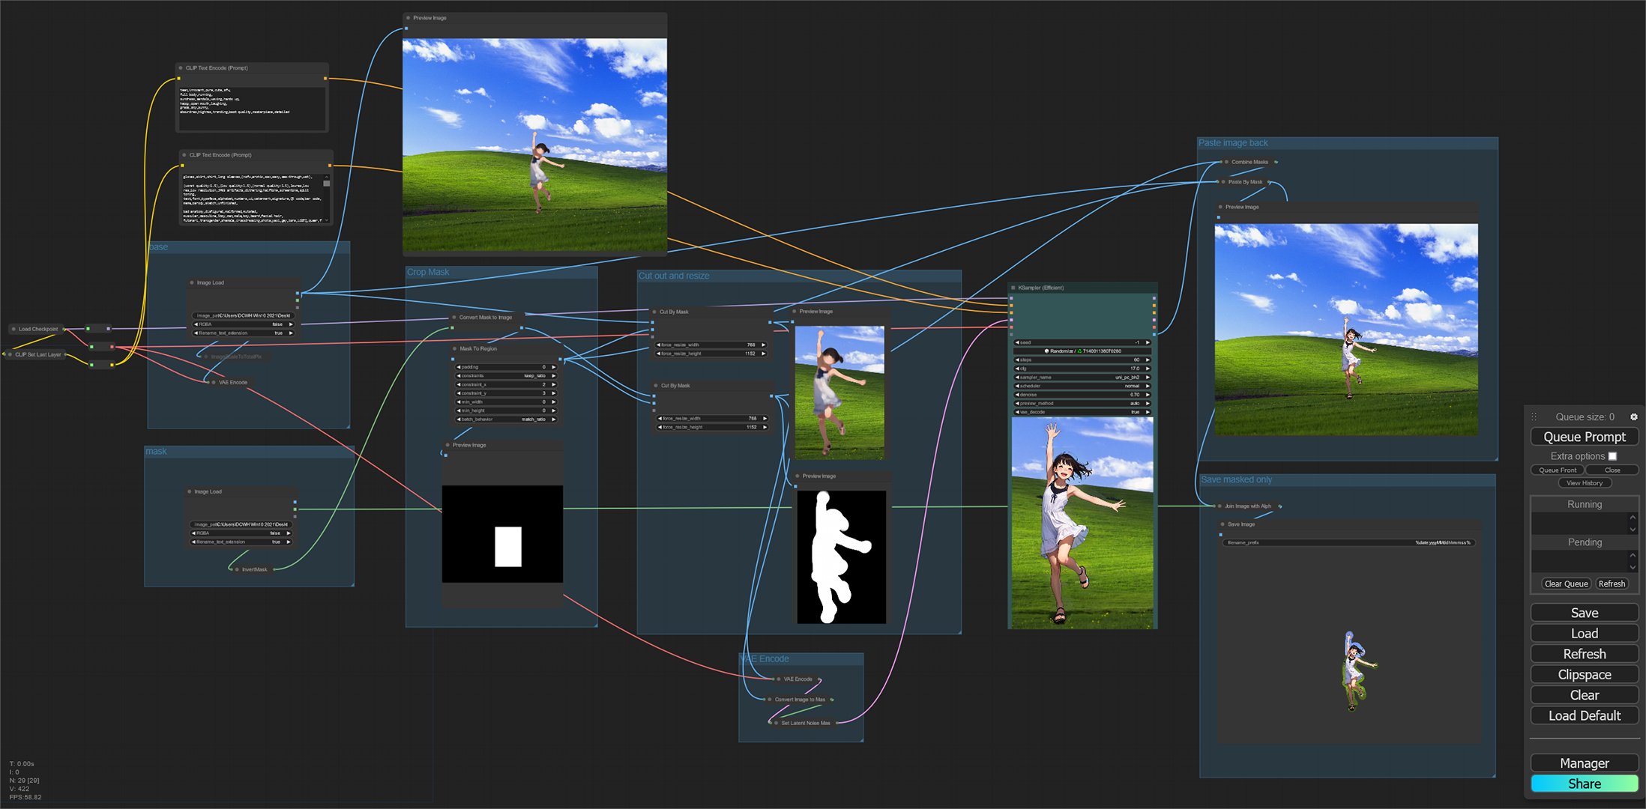Image resolution: width=1646 pixels, height=809 pixels.
Task: Enable the Extra options checkbox
Action: pyautogui.click(x=1612, y=455)
